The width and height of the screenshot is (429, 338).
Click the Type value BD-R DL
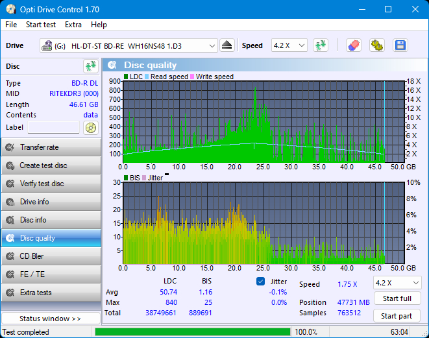click(85, 83)
